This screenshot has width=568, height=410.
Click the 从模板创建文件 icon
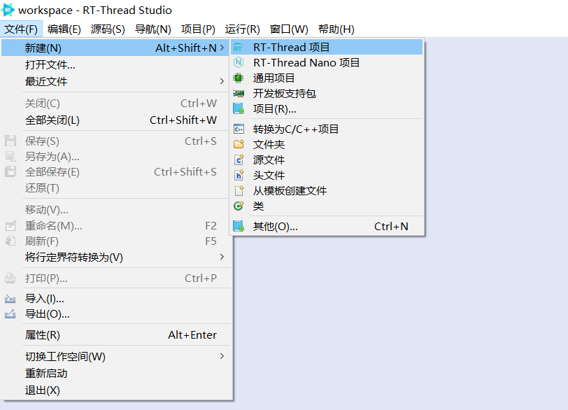[239, 190]
